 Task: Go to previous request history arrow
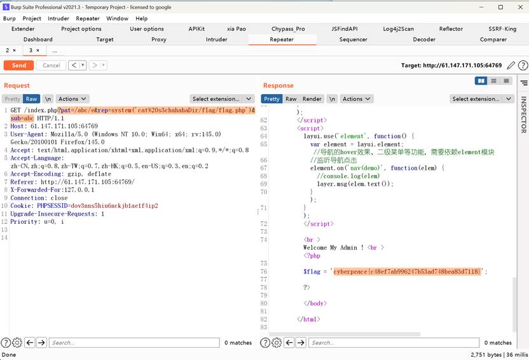[x=74, y=65]
